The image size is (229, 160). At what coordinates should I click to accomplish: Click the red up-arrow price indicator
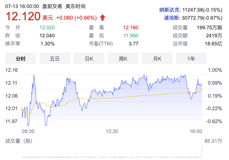tap(102, 17)
